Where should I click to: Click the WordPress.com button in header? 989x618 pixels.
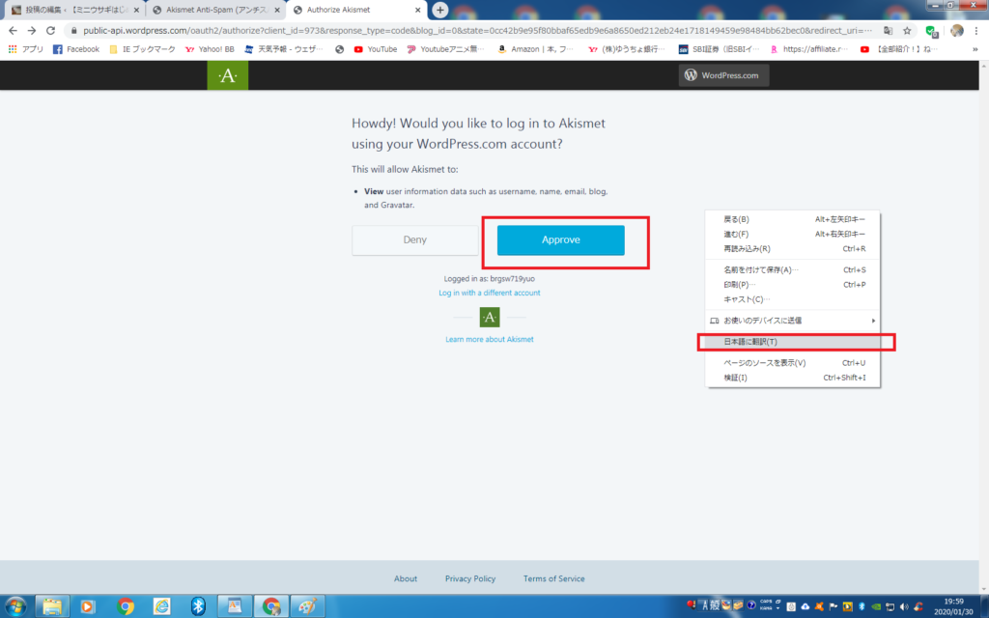(x=723, y=75)
